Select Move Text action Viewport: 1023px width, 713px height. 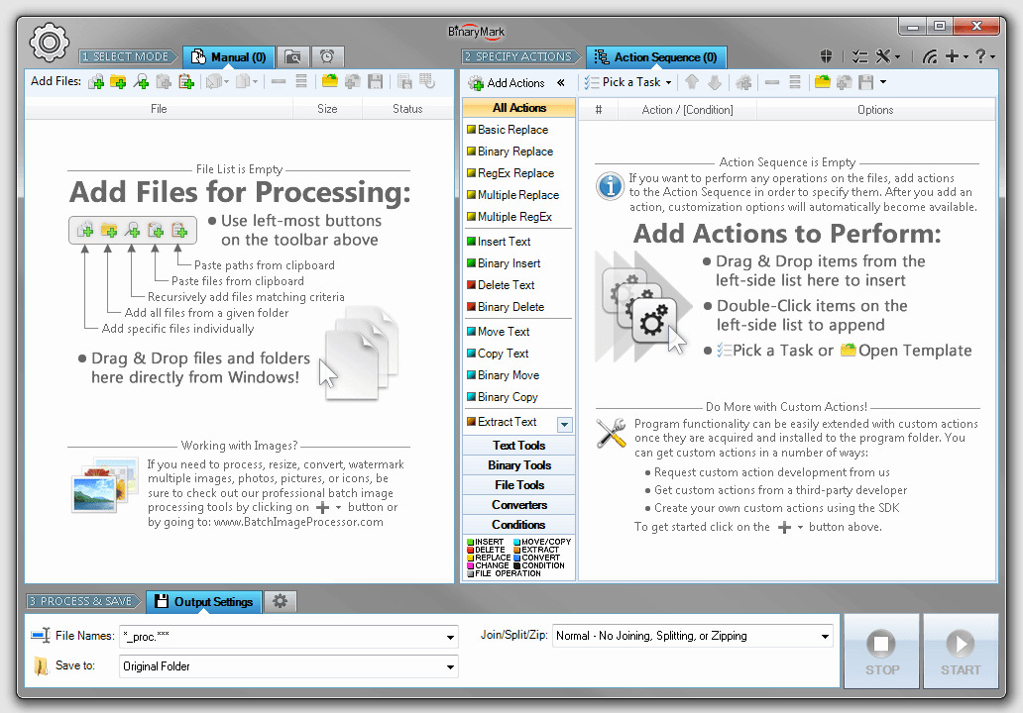499,332
